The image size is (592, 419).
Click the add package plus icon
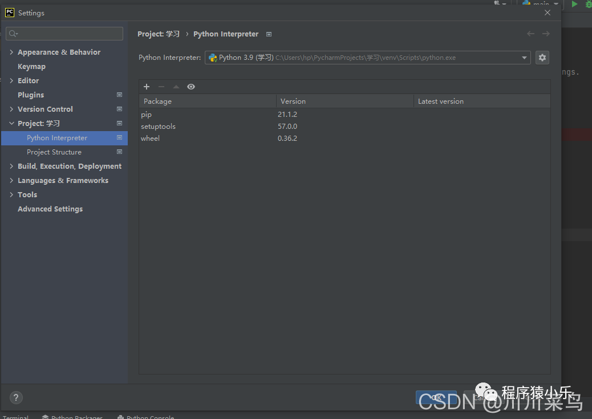tap(147, 87)
